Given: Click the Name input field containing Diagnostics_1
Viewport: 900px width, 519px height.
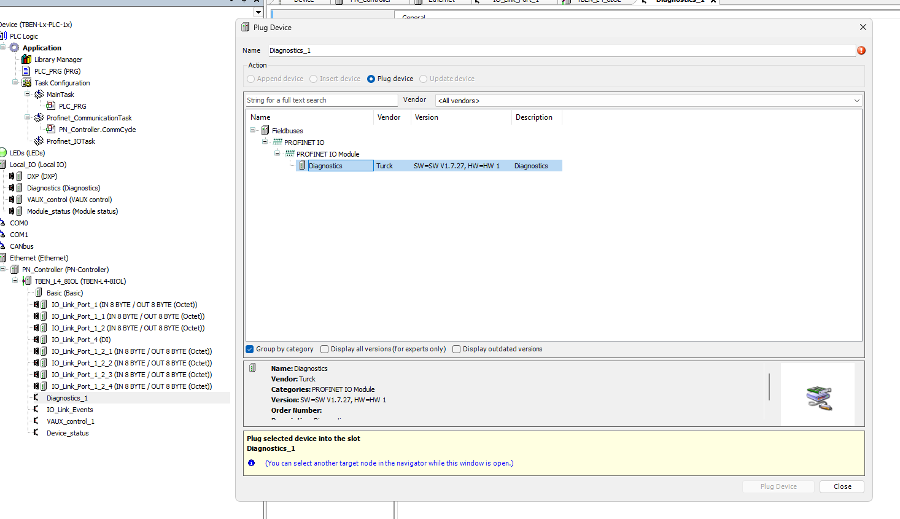Looking at the screenshot, I should click(x=561, y=50).
